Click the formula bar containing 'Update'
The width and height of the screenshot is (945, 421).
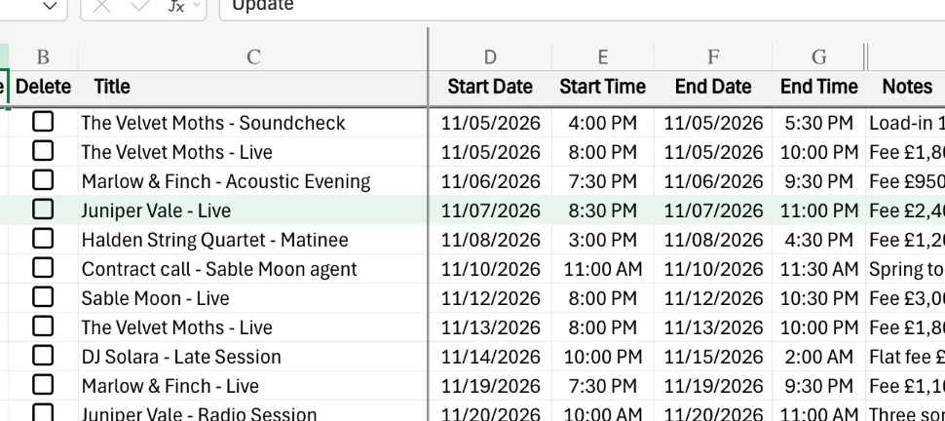point(582,6)
